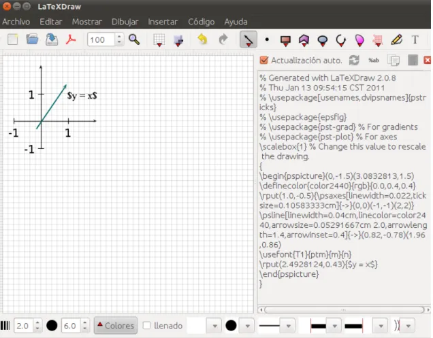Open the line style dropdown
This screenshot has height=338, width=433.
[x=288, y=326]
